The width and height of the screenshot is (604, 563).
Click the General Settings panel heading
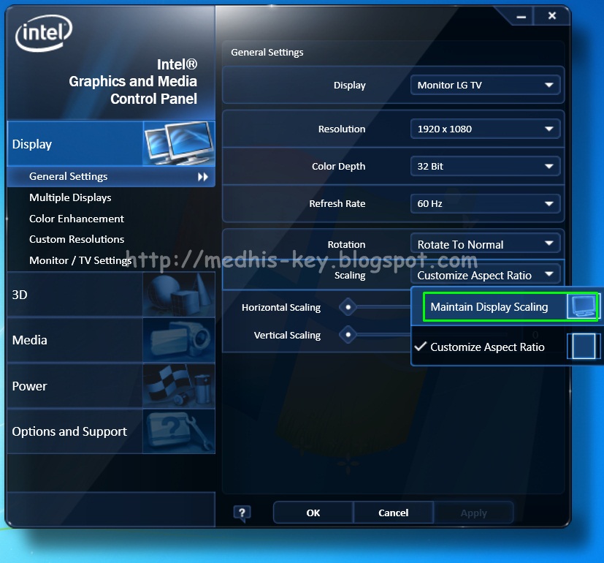[267, 53]
